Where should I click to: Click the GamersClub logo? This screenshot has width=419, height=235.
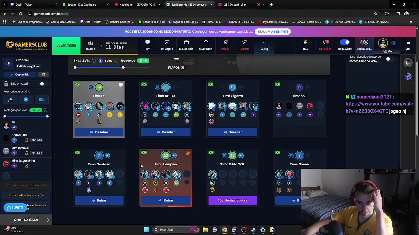click(x=26, y=45)
